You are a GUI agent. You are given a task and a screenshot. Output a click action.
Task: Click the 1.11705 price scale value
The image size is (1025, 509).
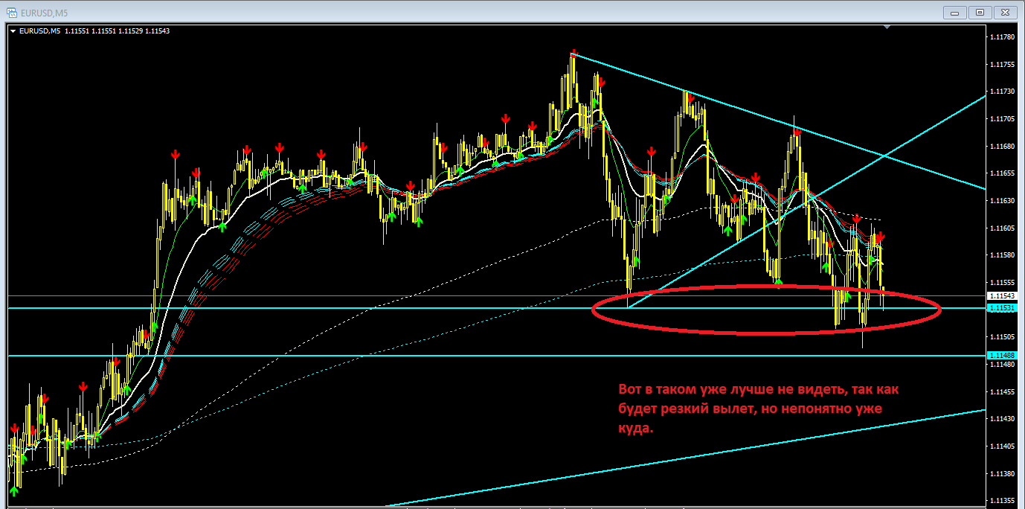click(1003, 118)
